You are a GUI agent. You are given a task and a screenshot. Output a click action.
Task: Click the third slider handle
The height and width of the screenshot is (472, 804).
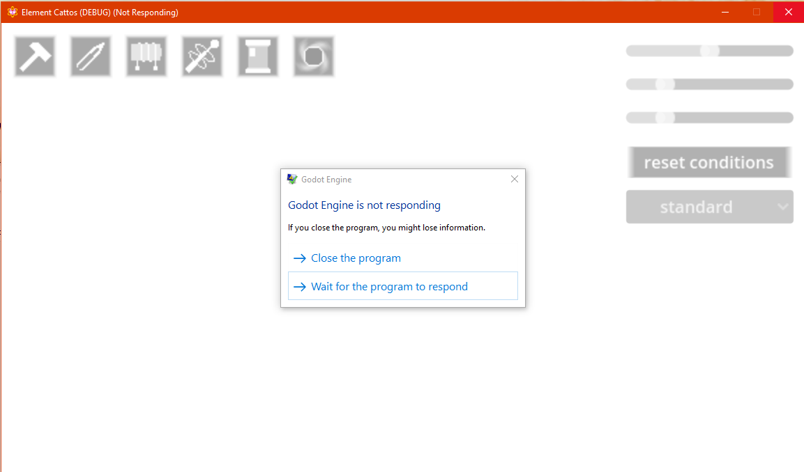(x=665, y=118)
